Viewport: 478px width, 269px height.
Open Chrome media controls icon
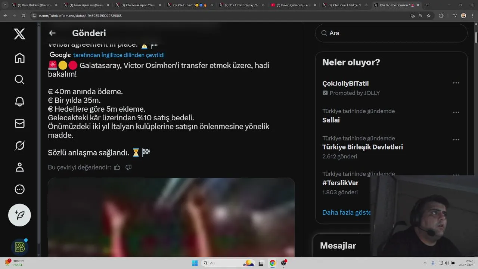(x=454, y=16)
